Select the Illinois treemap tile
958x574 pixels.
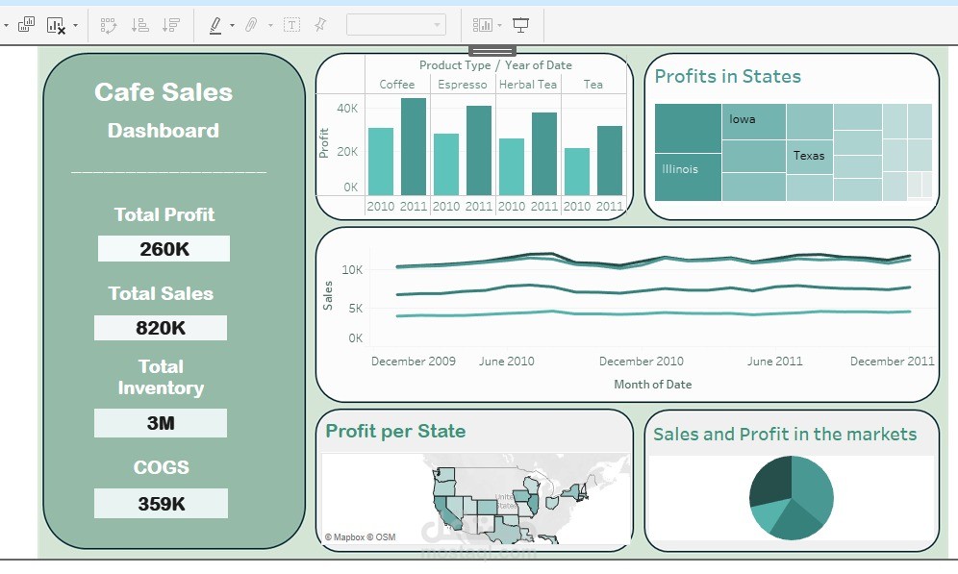(x=688, y=177)
